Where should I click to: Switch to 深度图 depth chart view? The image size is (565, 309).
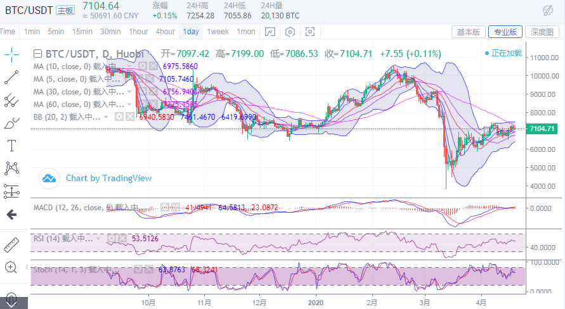point(542,32)
